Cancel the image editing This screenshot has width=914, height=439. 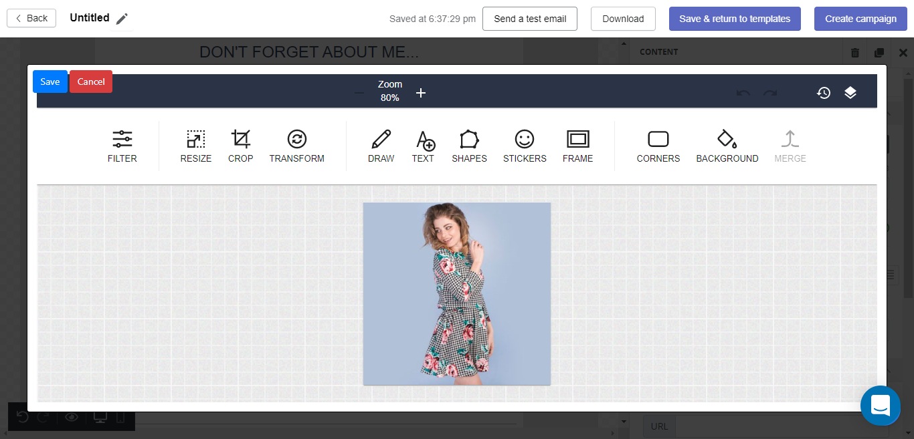click(x=91, y=82)
